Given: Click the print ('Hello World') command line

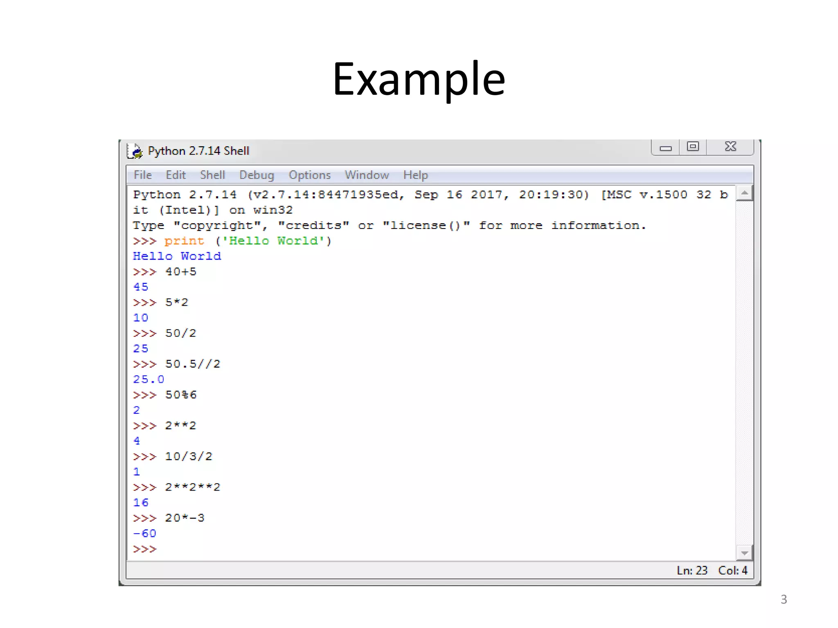Looking at the screenshot, I should [x=232, y=241].
